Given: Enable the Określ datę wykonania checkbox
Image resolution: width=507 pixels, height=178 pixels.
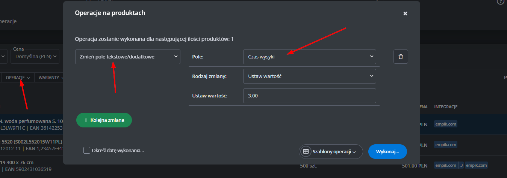Looking at the screenshot, I should point(87,150).
